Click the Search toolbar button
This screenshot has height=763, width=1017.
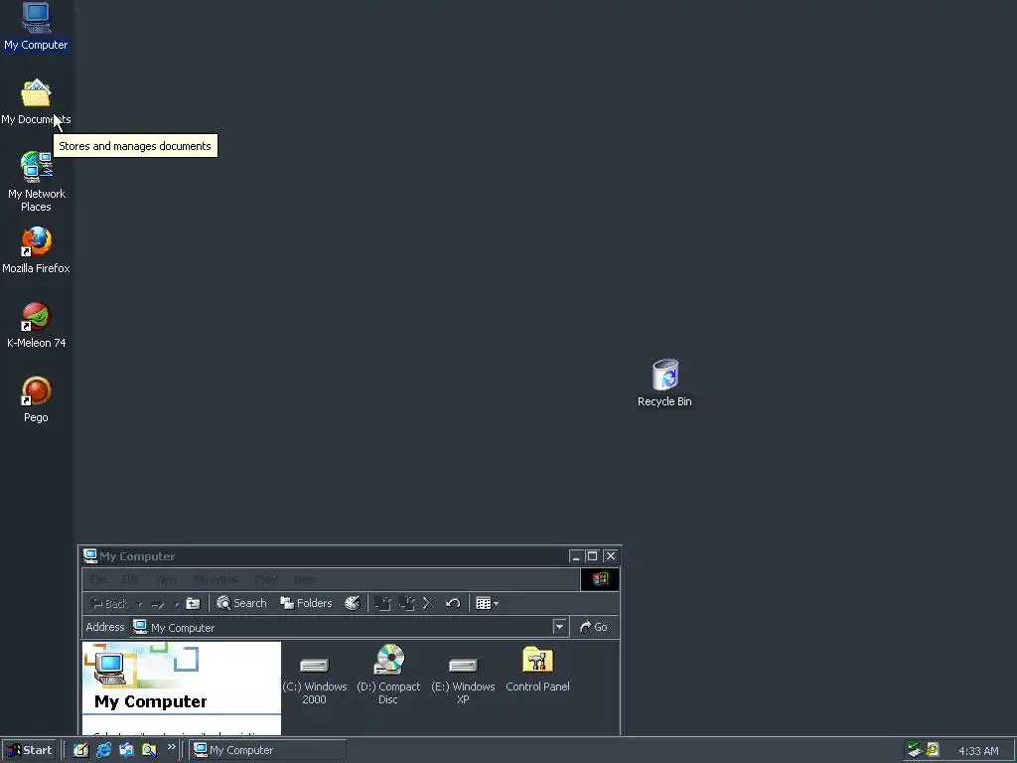241,603
